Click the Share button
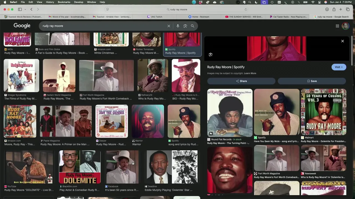The height and width of the screenshot is (199, 355). (x=241, y=81)
